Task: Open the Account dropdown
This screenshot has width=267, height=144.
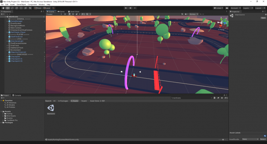Action: (236, 8)
